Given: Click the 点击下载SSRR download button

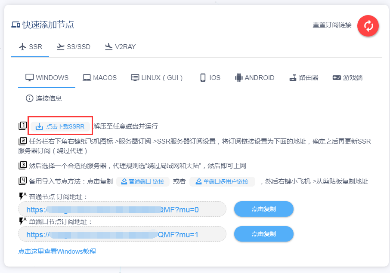Looking at the screenshot, I should [x=60, y=126].
